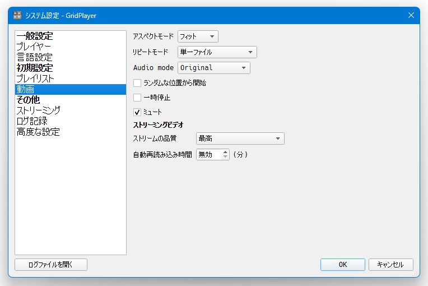Click the ストリーミングビデオ heading text

tap(158, 125)
